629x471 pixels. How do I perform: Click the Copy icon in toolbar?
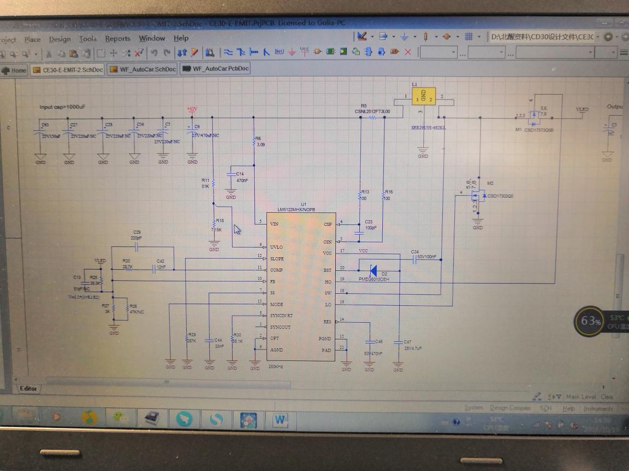pyautogui.click(x=61, y=53)
